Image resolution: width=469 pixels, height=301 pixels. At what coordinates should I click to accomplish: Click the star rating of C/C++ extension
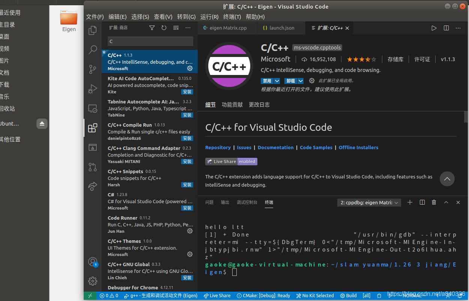361,59
